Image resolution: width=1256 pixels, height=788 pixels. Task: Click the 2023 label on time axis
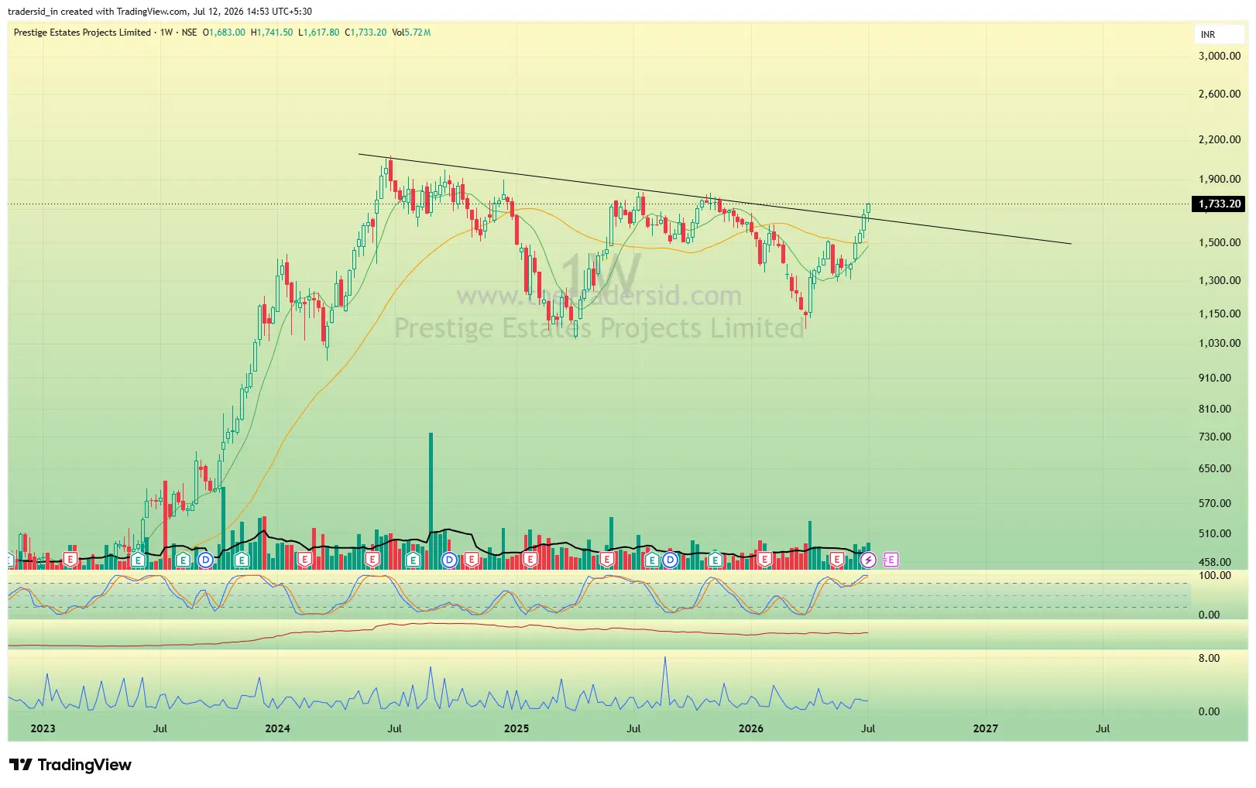coord(43,728)
